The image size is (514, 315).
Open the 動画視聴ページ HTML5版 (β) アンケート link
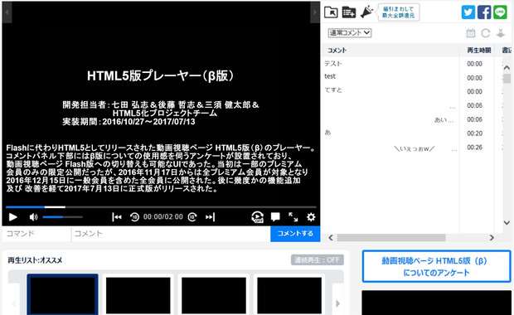[437, 266]
